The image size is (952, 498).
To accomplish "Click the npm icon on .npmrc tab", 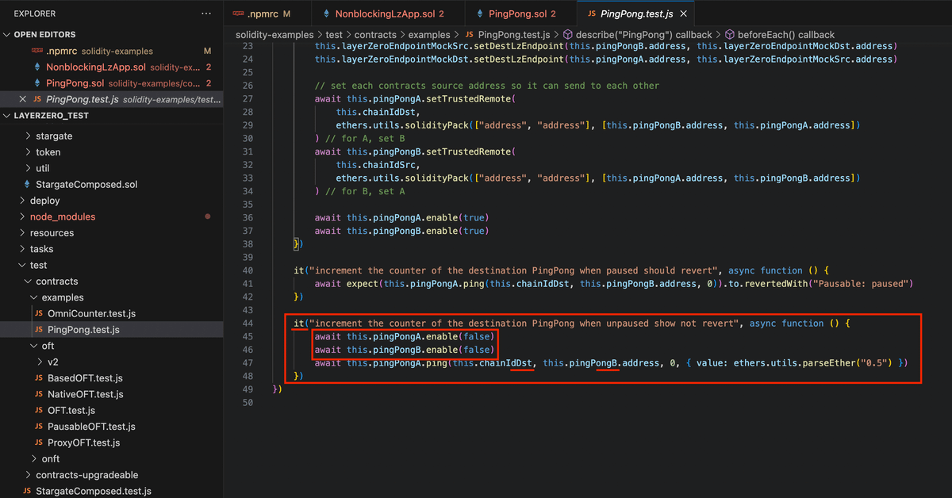I will 236,14.
